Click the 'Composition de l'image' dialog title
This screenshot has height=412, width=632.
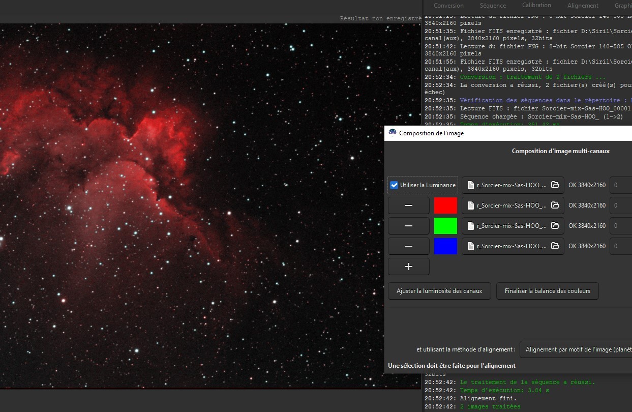[x=431, y=133]
